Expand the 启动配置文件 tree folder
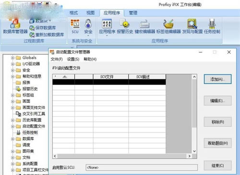240x175 pixels. pyautogui.click(x=12, y=126)
